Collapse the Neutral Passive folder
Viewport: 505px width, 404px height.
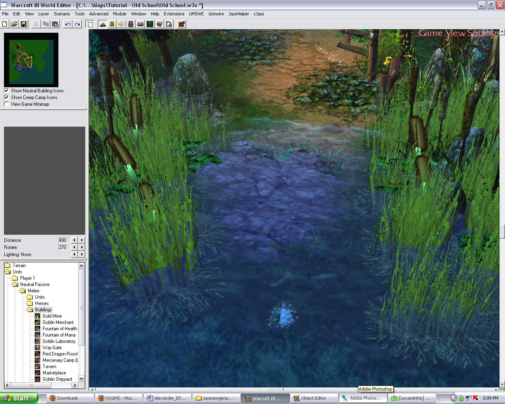15,284
